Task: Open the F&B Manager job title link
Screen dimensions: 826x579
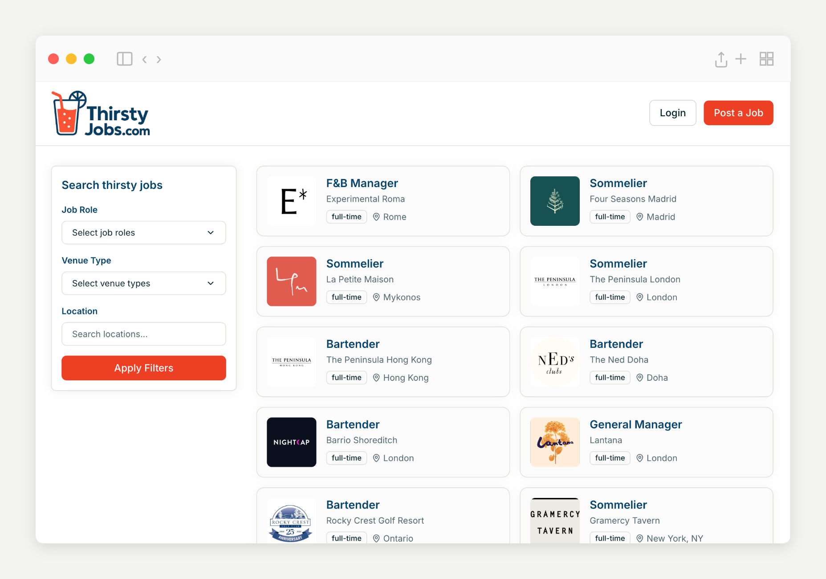Action: tap(362, 183)
